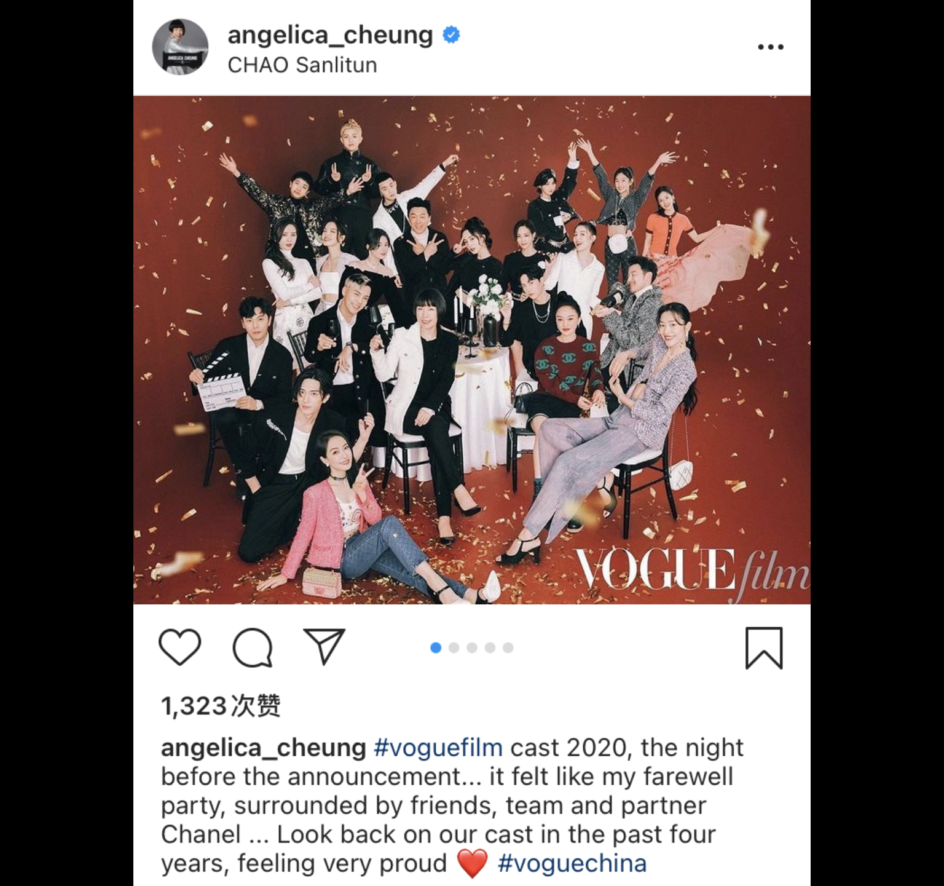Viewport: 944px width, 886px height.
Task: Open comments via the speech bubble icon
Action: (253, 647)
